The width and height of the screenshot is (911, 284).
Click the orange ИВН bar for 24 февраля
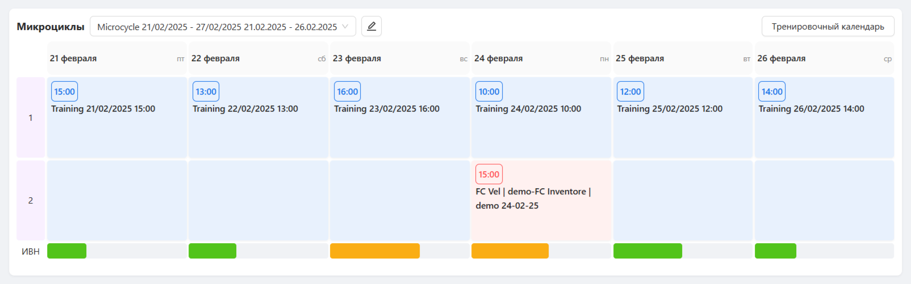510,251
